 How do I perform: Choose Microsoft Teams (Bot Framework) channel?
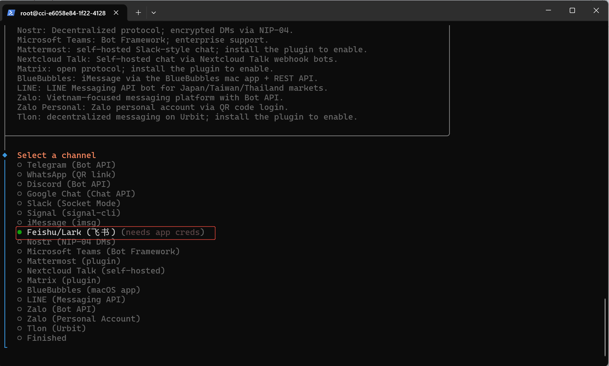click(103, 251)
